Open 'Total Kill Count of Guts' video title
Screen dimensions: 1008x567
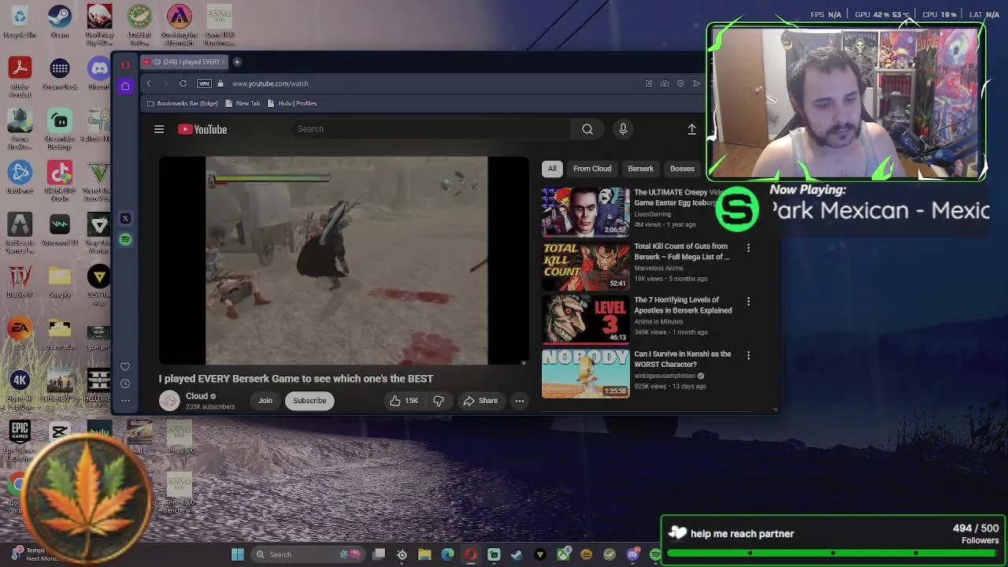[x=682, y=251]
